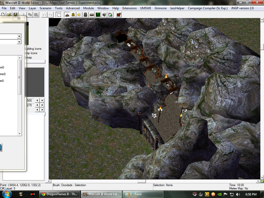Open the JNGP version 2.0 menu

click(x=242, y=8)
